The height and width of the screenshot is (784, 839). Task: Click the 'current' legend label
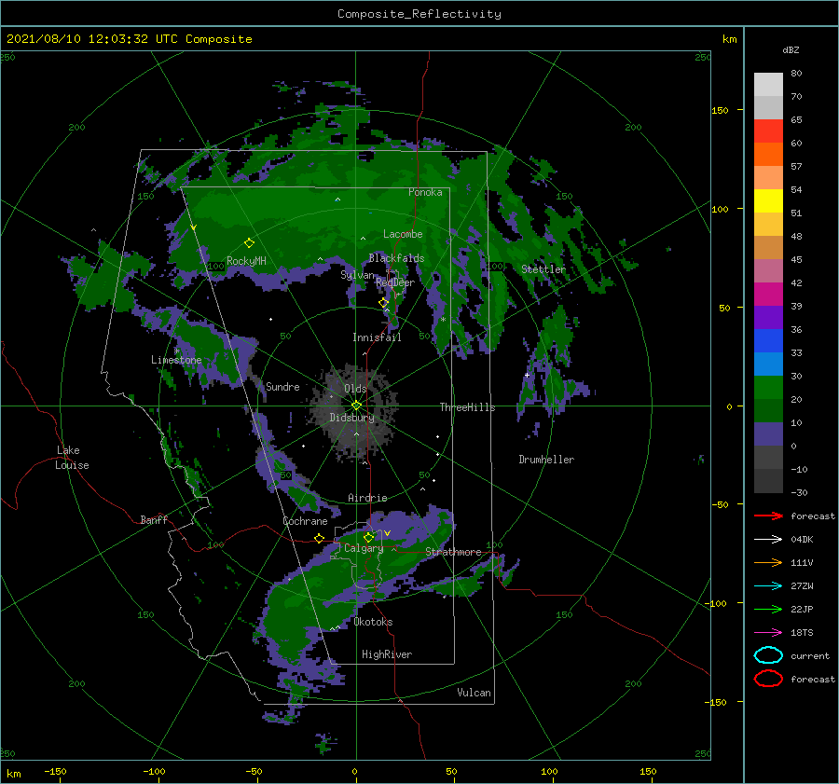[810, 655]
